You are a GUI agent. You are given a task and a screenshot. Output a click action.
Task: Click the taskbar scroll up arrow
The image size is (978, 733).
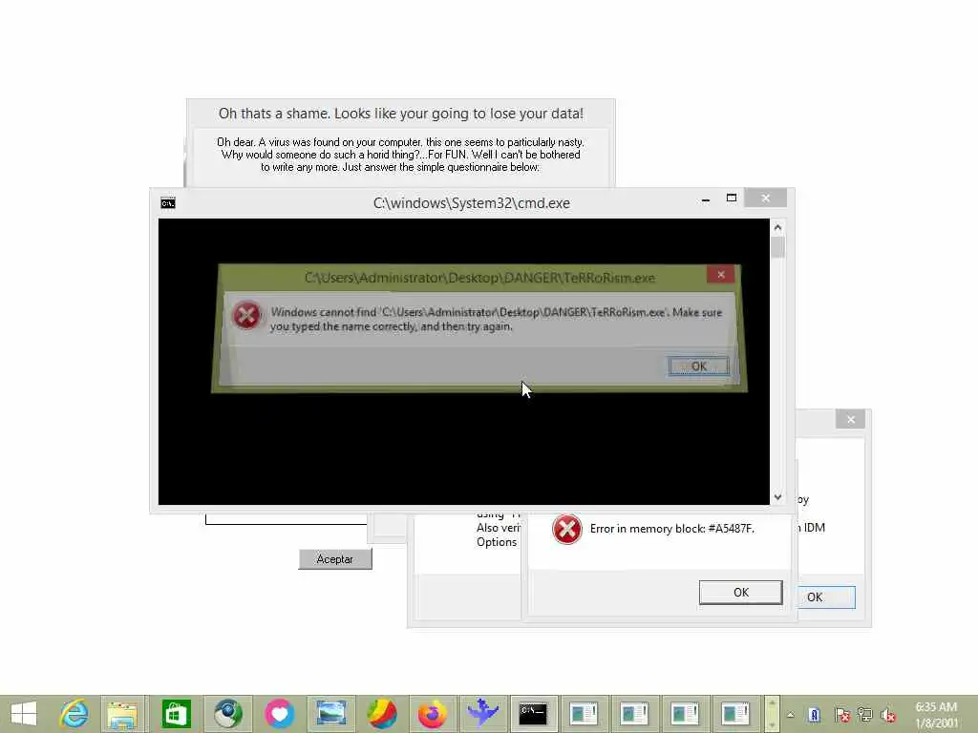tap(772, 703)
